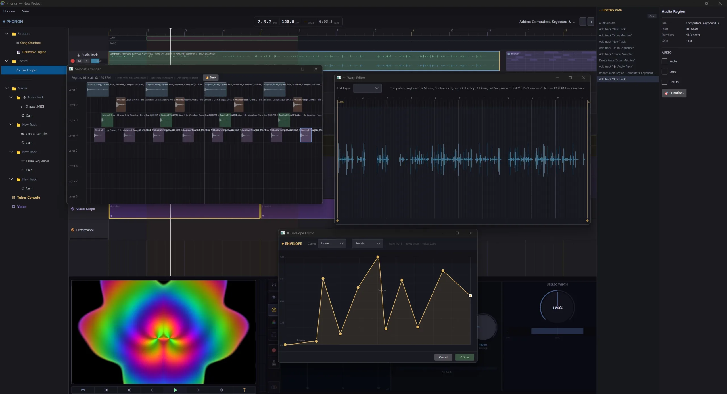Select Env Looper in the tree
727x394 pixels.
pyautogui.click(x=34, y=70)
